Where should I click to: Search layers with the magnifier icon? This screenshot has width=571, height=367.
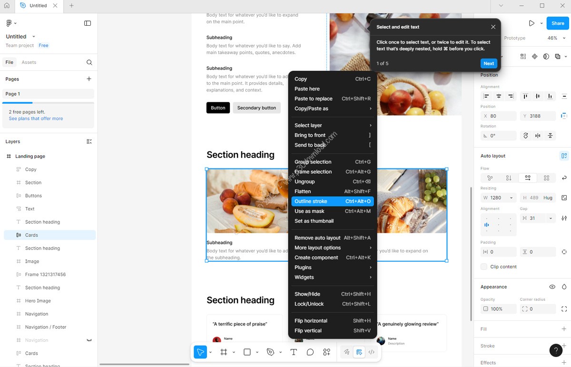89,62
